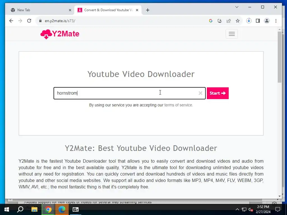Open File Explorer from taskbar

click(34, 209)
